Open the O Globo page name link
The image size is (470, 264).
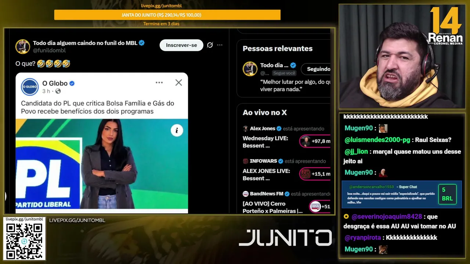[55, 83]
